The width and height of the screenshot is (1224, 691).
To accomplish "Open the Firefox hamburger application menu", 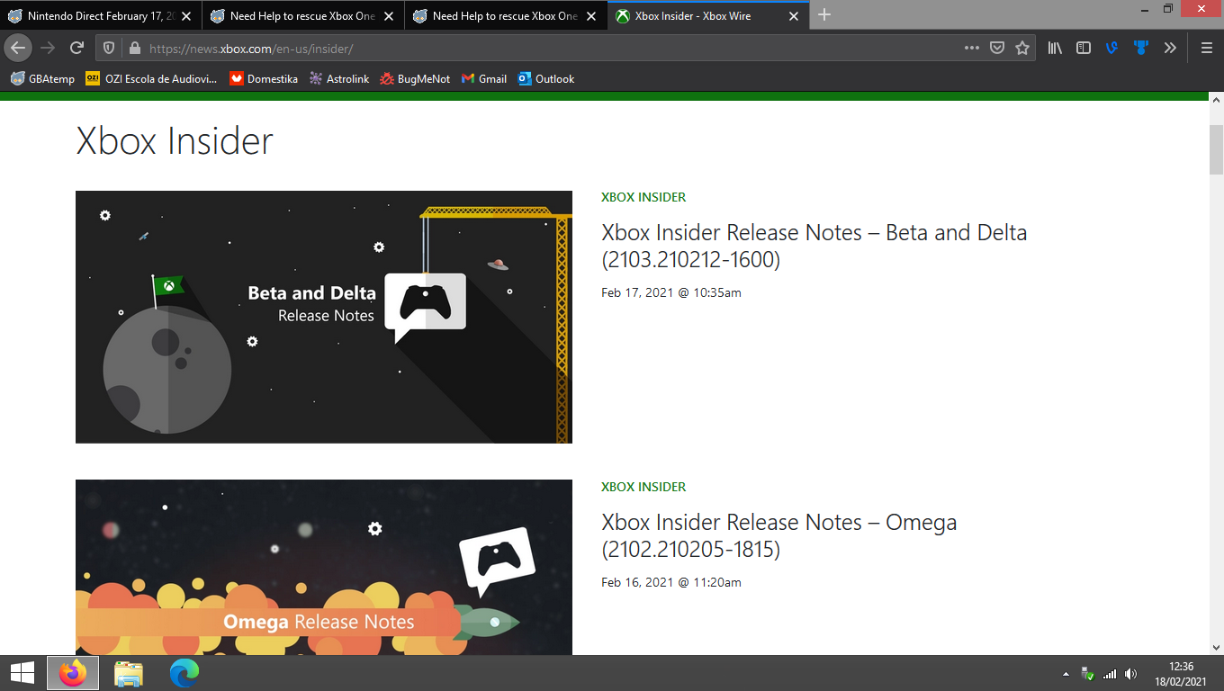I will [1207, 49].
